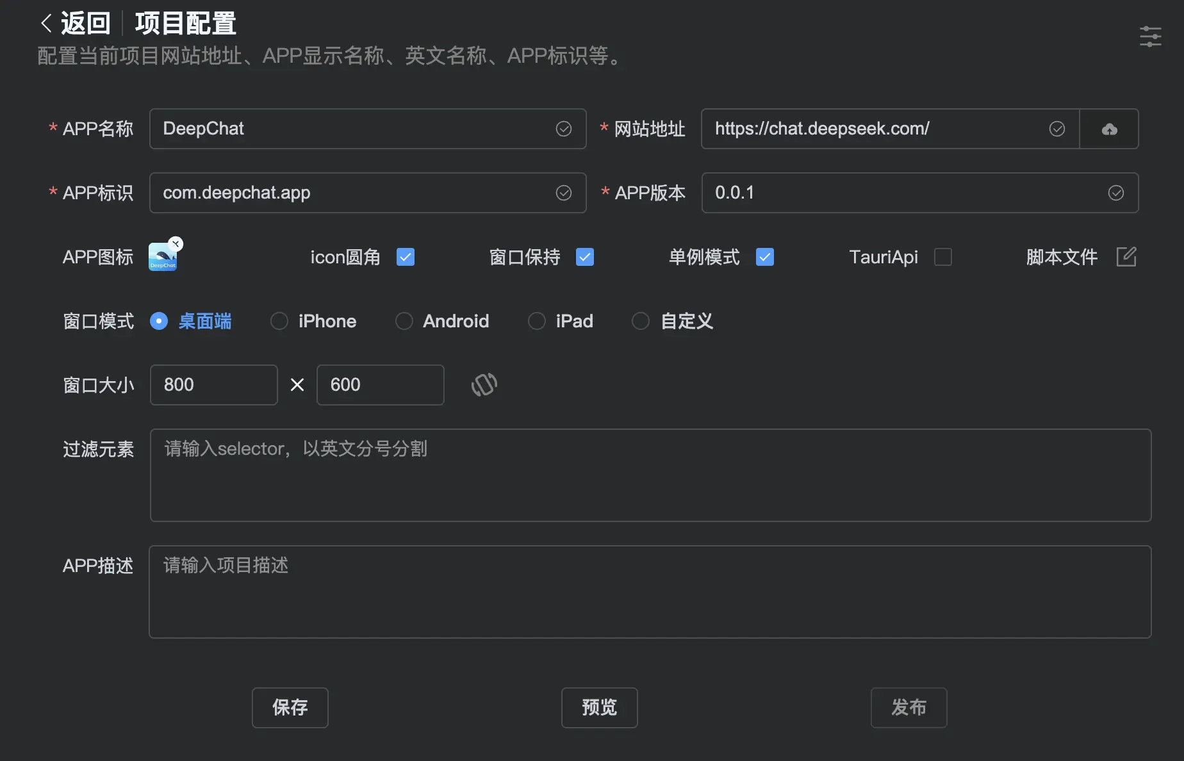1184x761 pixels.
Task: Click the back arrow icon beside 返回
Action: coord(46,24)
